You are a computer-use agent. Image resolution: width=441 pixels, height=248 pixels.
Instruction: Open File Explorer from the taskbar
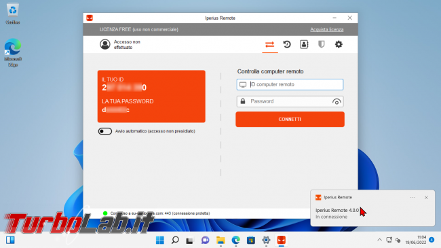click(x=220, y=240)
